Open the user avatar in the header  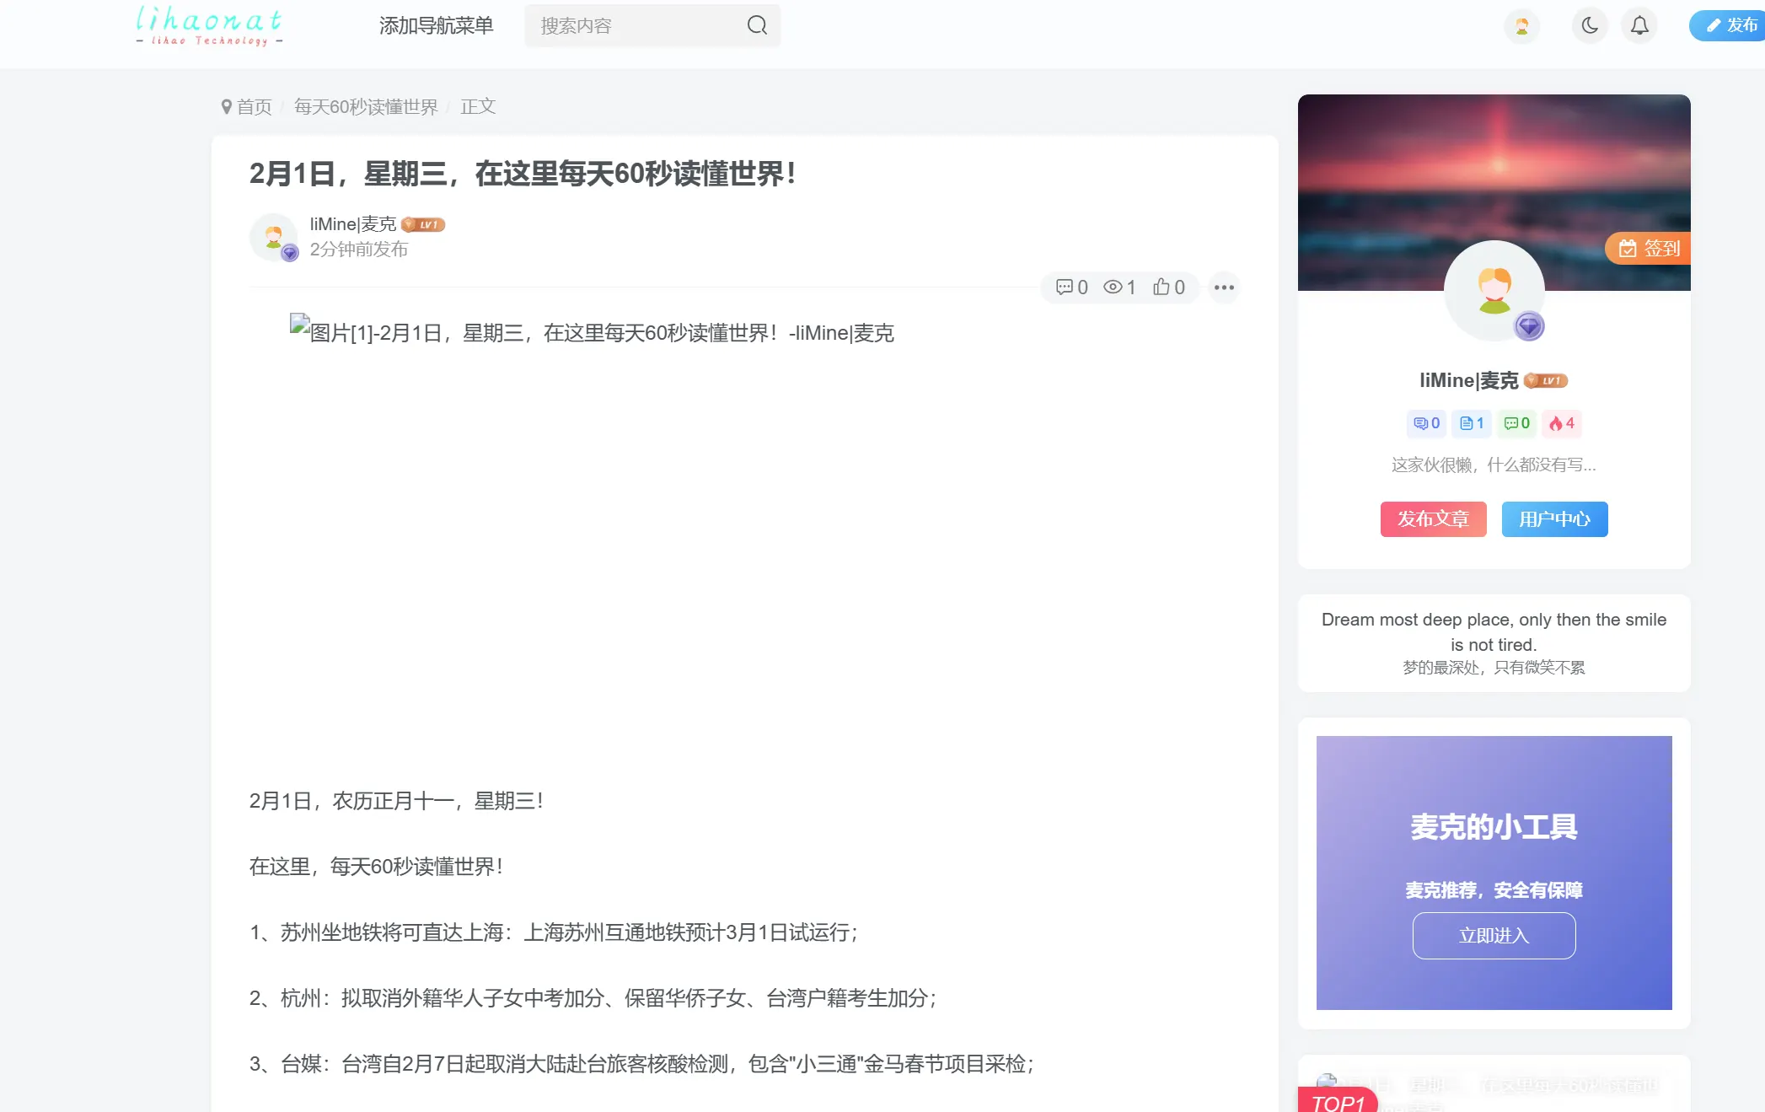[x=1522, y=26]
